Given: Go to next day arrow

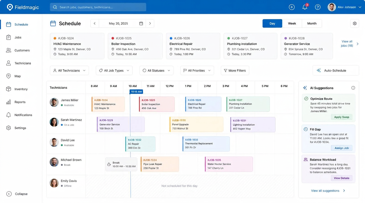Looking at the screenshot, I should click(150, 24).
